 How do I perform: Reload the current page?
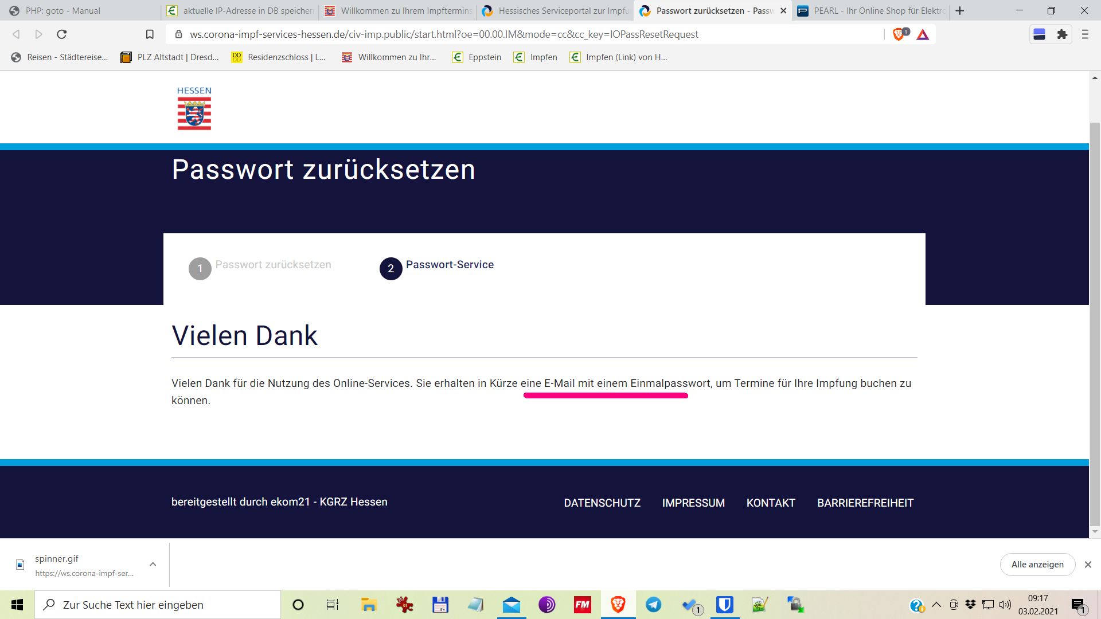[x=62, y=34]
